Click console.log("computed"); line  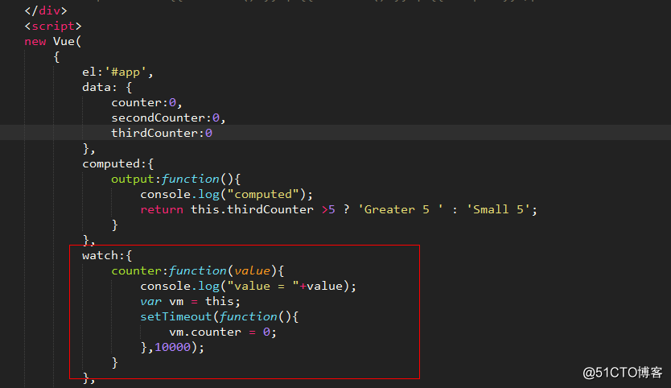[227, 195]
